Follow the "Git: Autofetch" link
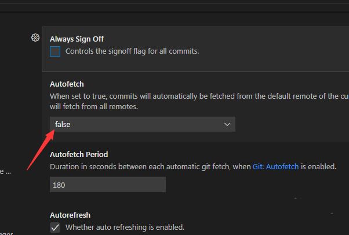Screen dimensions: 349x235 click(275, 166)
